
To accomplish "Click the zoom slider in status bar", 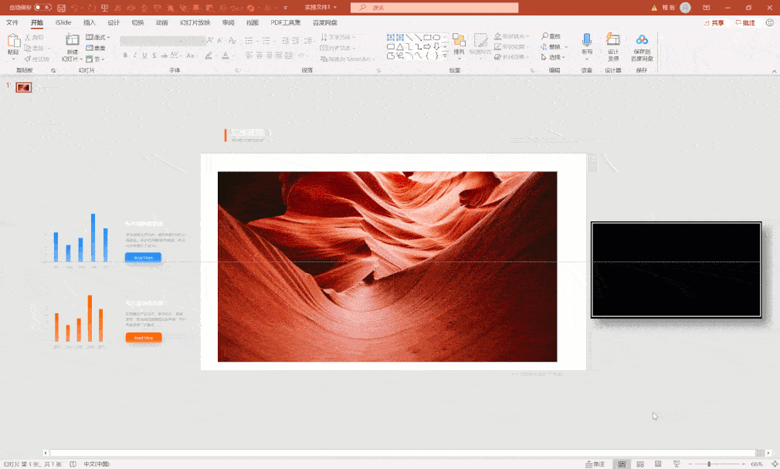I will click(x=709, y=464).
